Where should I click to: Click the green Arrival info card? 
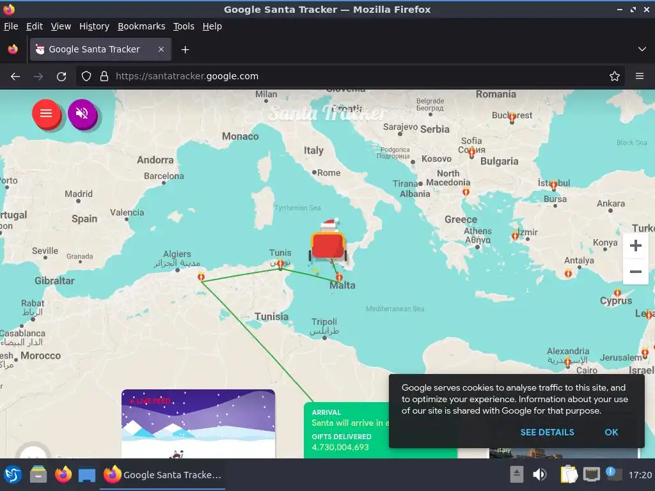coord(346,430)
